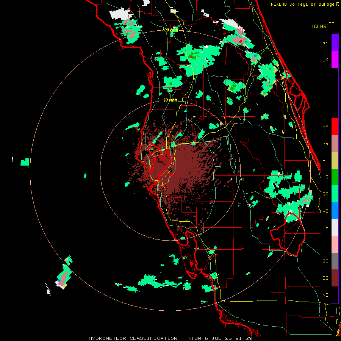Click the HYDROMETEOR CLASSIFICATION title text
This screenshot has width=341, height=341.
[x=133, y=338]
